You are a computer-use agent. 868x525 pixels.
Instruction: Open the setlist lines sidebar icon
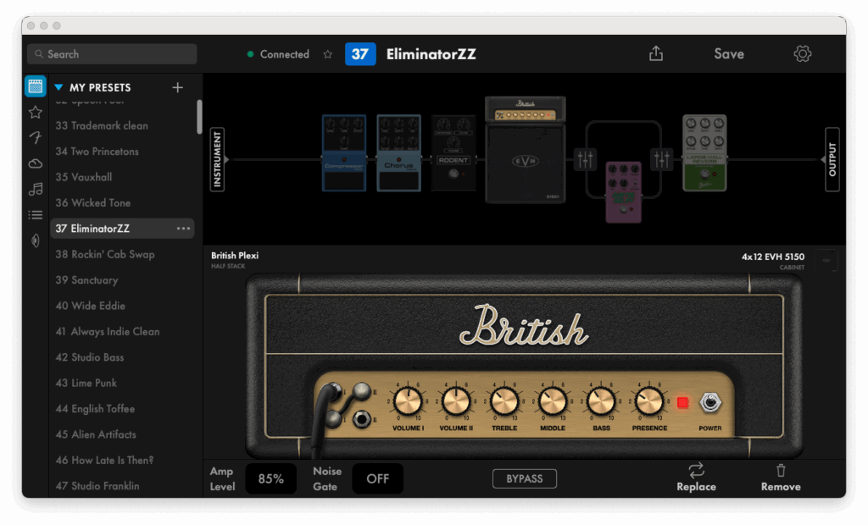[36, 214]
